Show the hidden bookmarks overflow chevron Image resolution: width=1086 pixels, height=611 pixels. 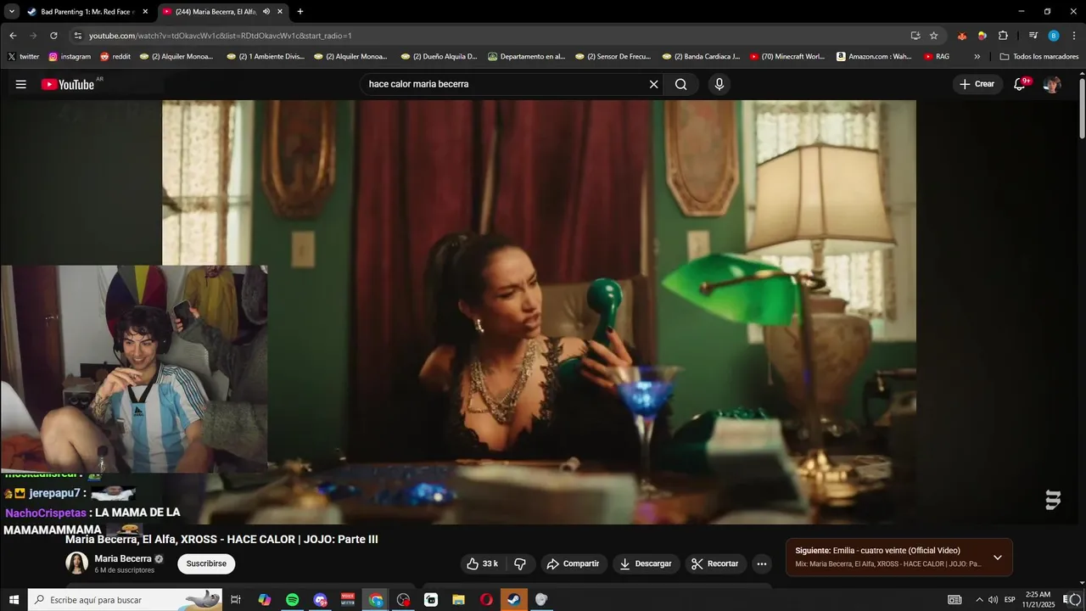977,57
